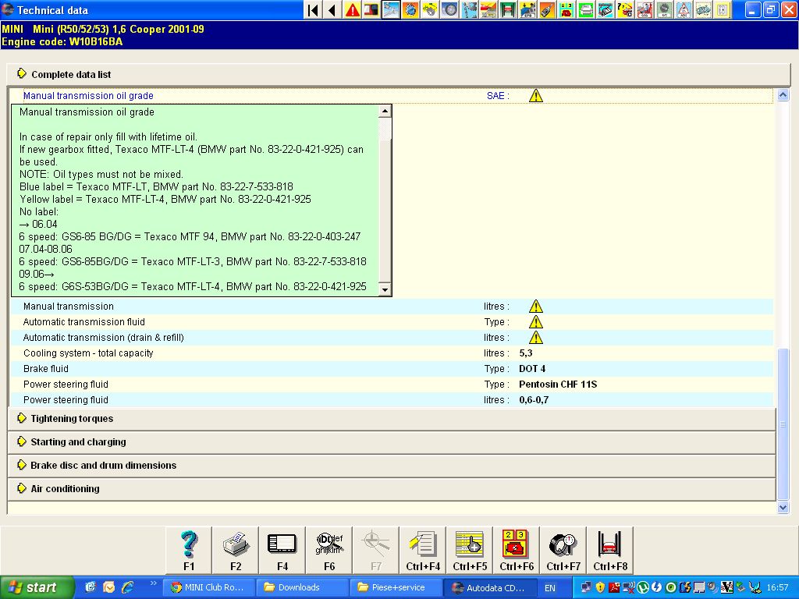Click the Ctrl+F8 vehicle lift icon
The width and height of the screenshot is (799, 599).
[x=610, y=550]
